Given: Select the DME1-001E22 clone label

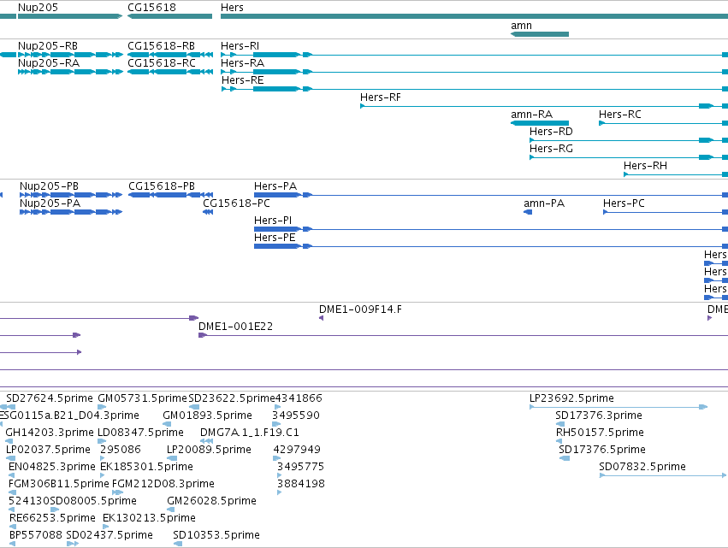Looking at the screenshot, I should [235, 327].
